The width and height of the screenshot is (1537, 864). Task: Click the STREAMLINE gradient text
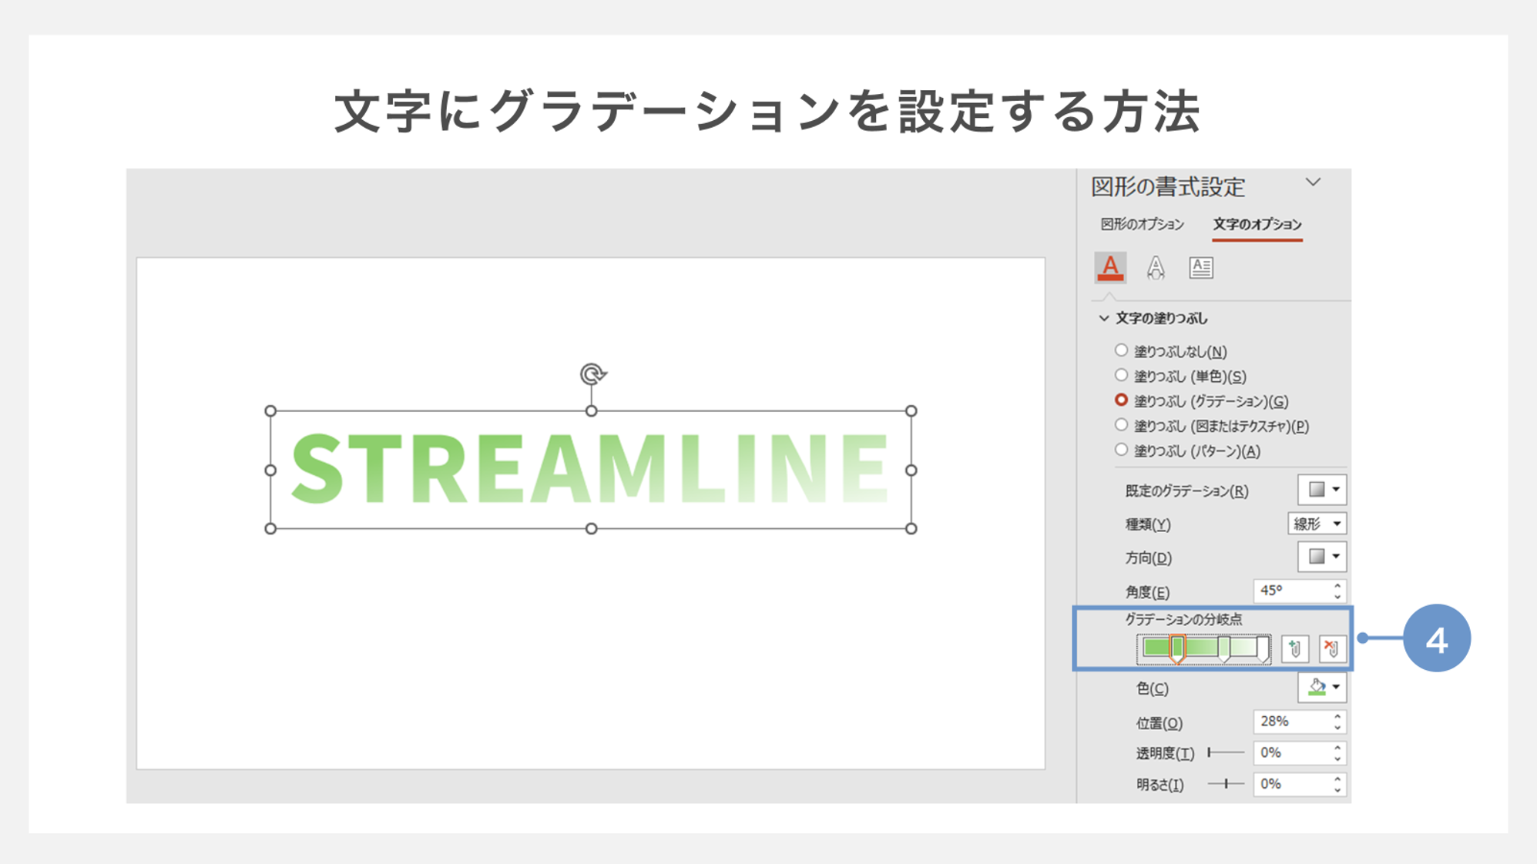point(590,469)
